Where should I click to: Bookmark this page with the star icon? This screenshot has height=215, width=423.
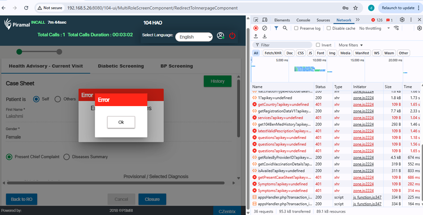point(355,8)
